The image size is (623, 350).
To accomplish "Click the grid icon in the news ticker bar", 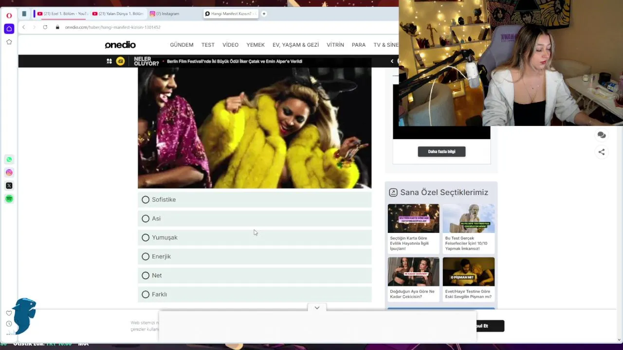I will 109,61.
